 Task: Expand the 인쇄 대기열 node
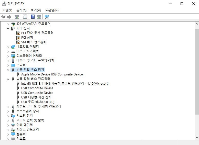click(8, 125)
